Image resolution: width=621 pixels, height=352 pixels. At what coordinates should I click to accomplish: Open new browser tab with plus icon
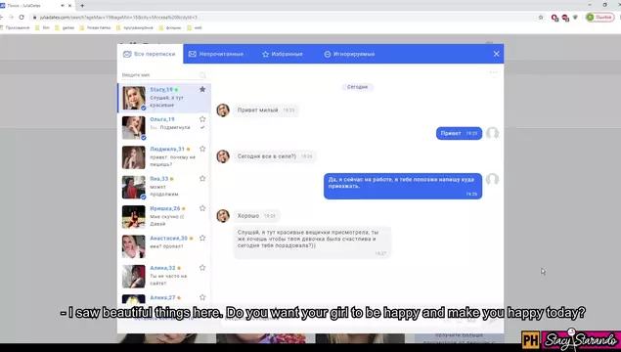tap(82, 6)
